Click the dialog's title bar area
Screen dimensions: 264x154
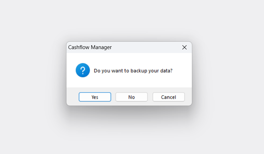click(x=129, y=47)
